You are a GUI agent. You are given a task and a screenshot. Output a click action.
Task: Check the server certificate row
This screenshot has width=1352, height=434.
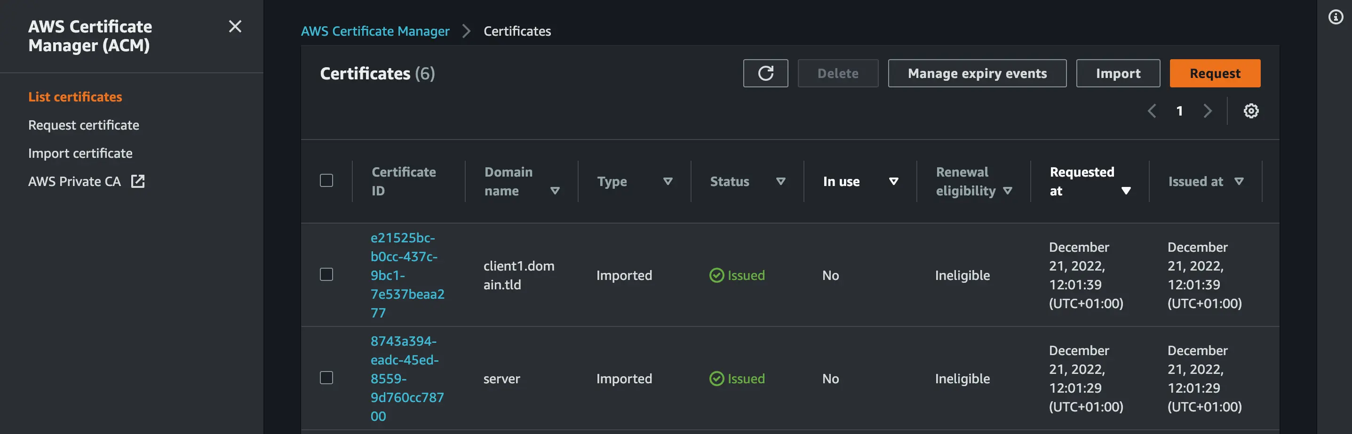tap(326, 377)
